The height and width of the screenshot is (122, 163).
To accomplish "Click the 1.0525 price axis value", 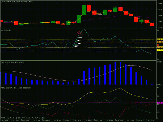I will [x=160, y=28].
